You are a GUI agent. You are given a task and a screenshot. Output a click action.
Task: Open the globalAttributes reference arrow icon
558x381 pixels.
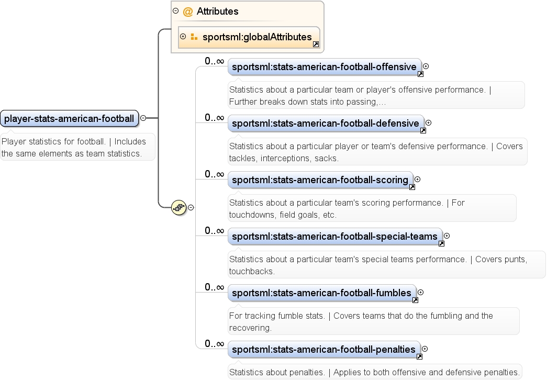coord(316,44)
